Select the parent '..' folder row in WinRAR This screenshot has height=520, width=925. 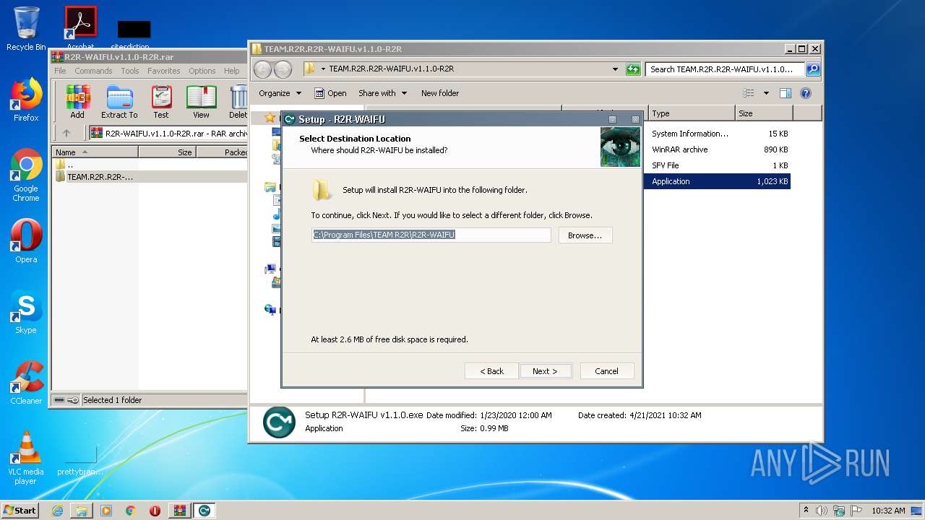tap(150, 165)
